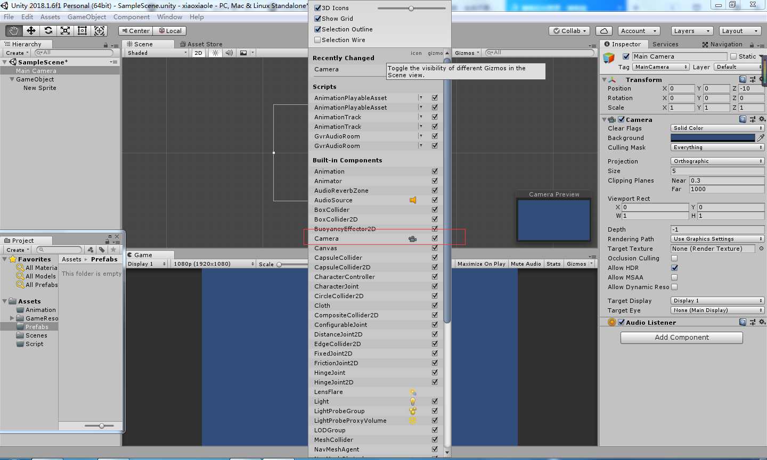Click Light bulb gizmo icon

412,401
